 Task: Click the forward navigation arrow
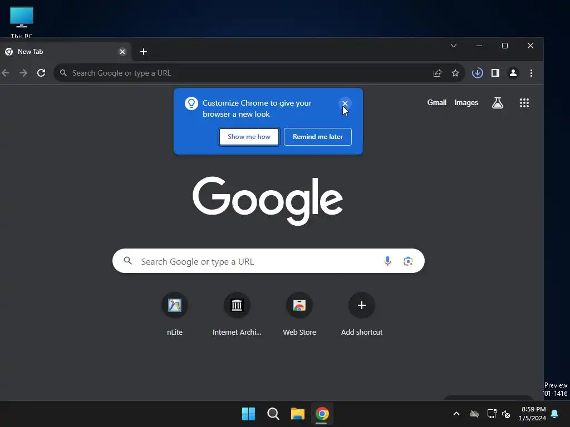coord(23,73)
